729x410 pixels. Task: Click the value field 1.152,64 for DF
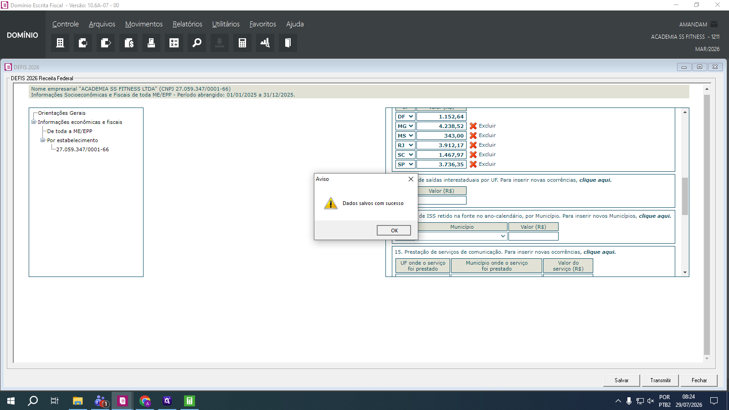442,117
